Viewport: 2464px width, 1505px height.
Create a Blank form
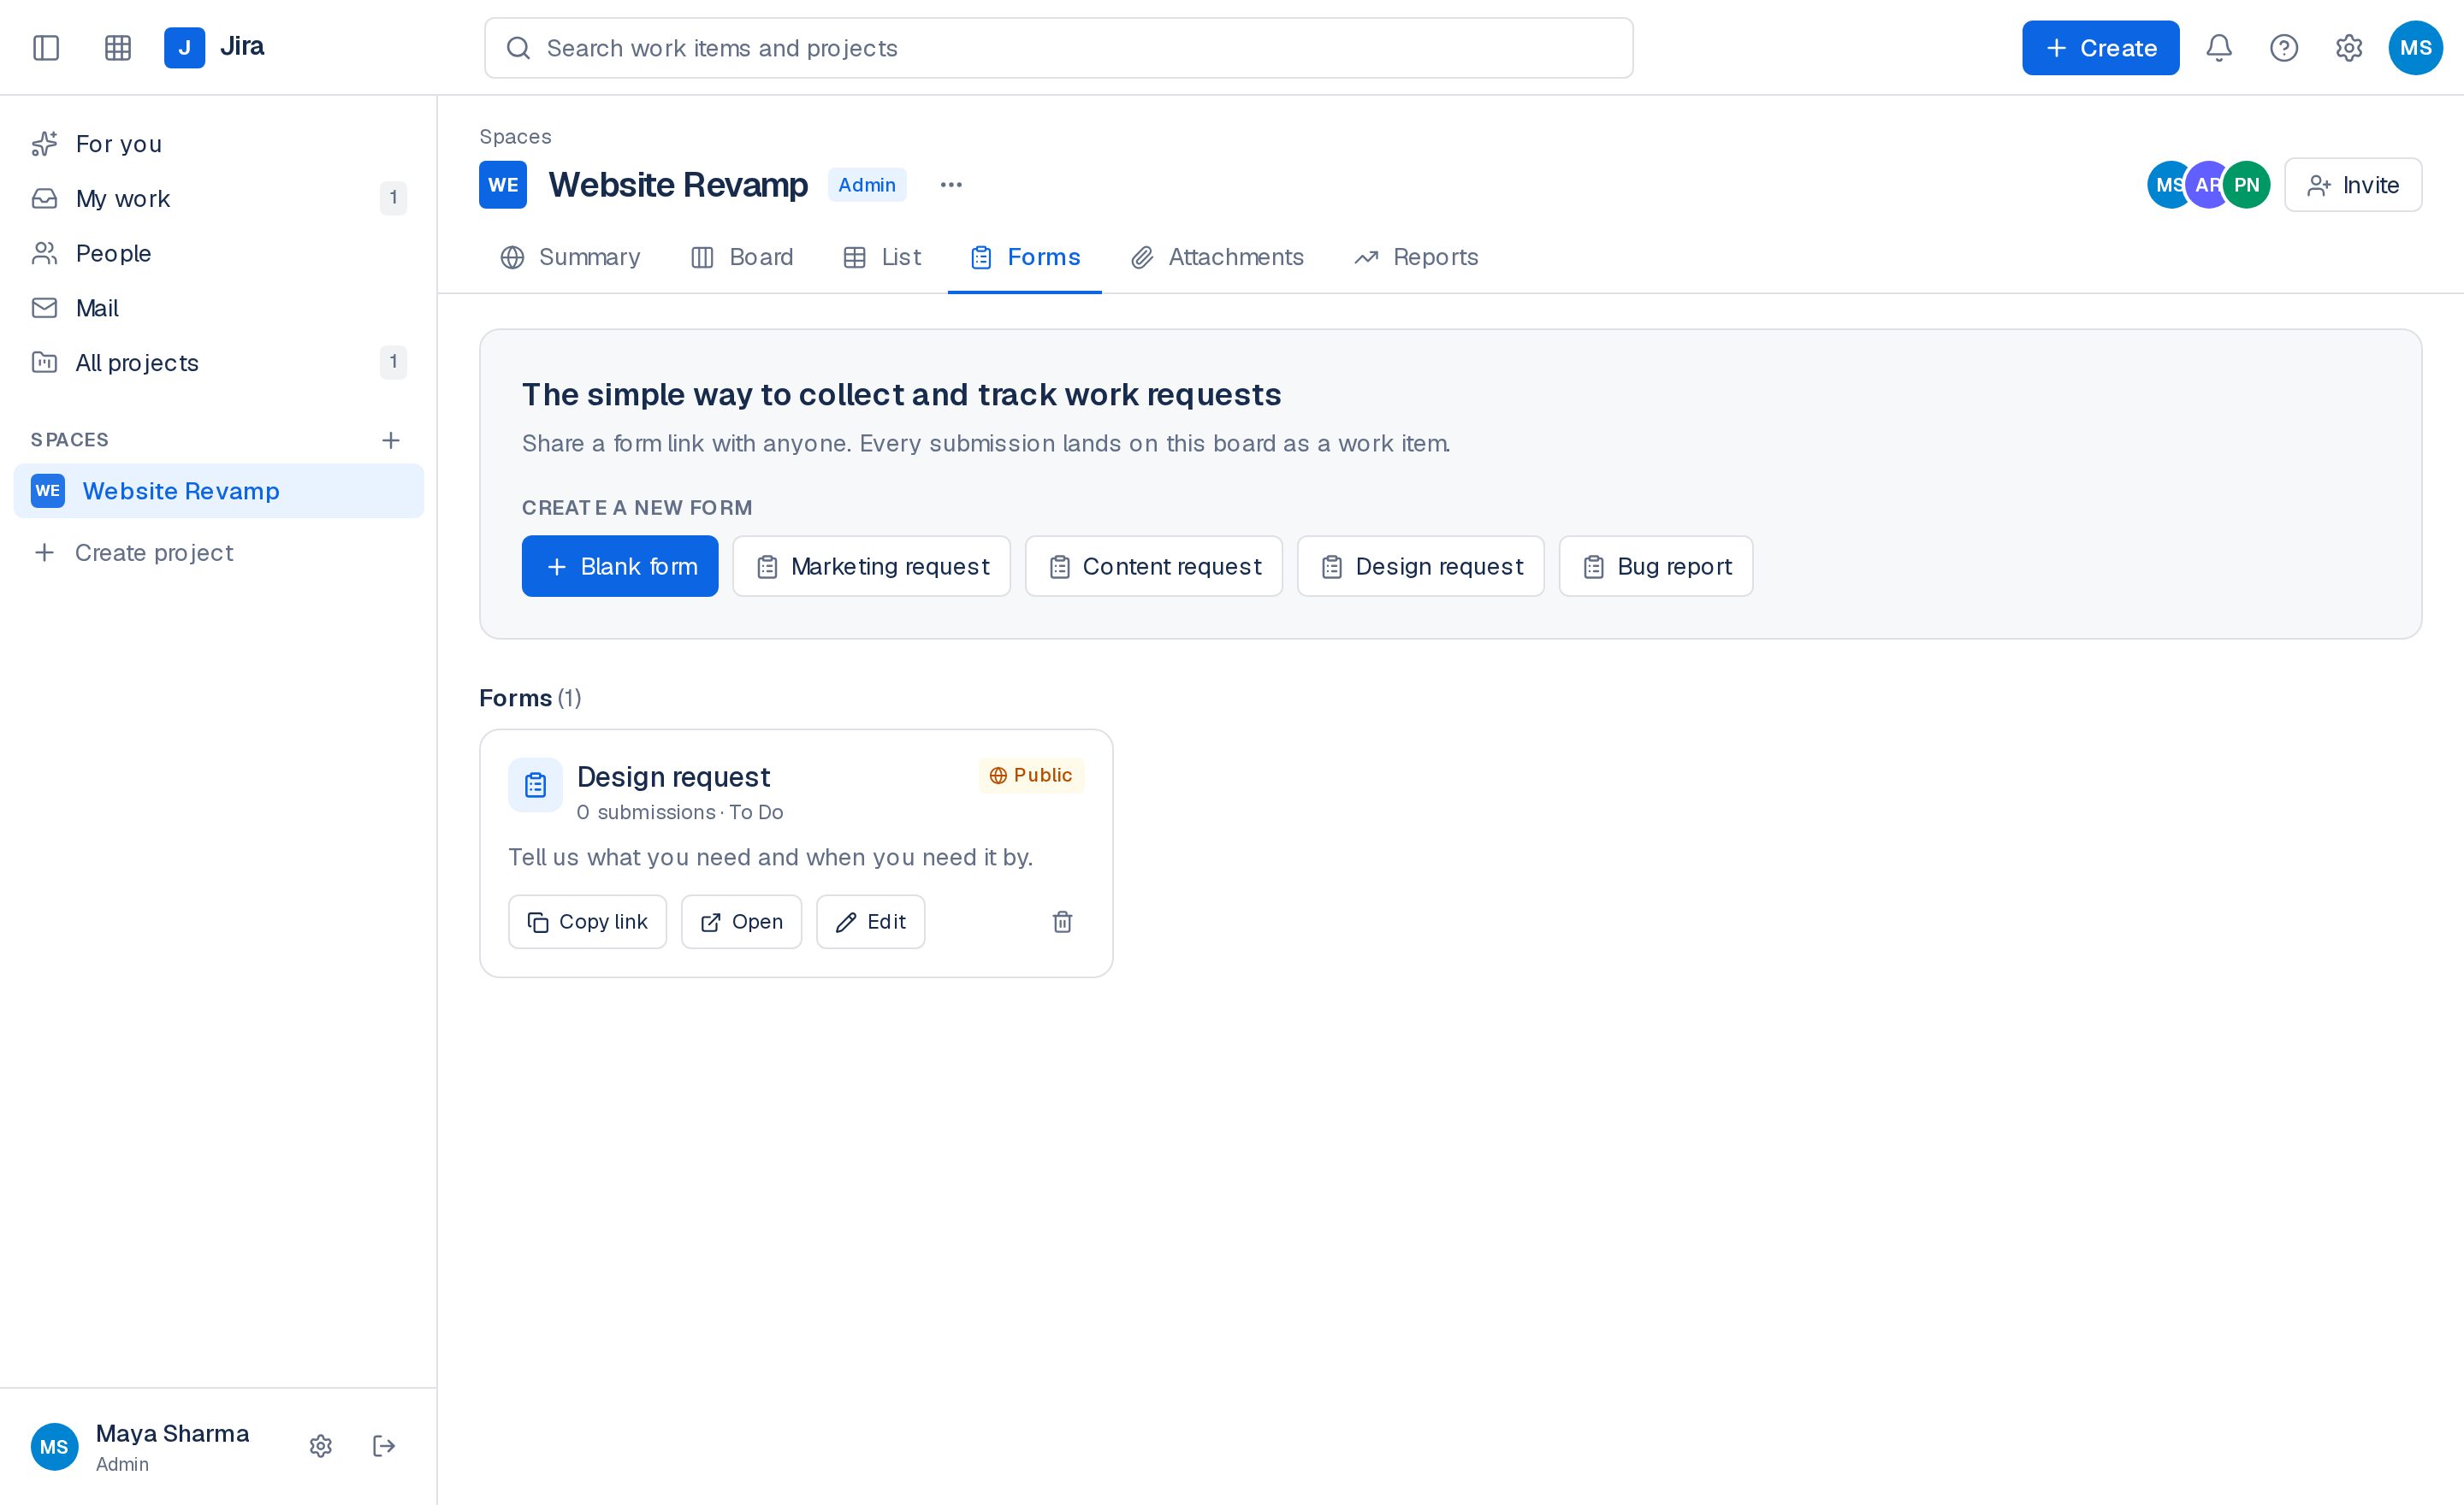click(x=620, y=567)
